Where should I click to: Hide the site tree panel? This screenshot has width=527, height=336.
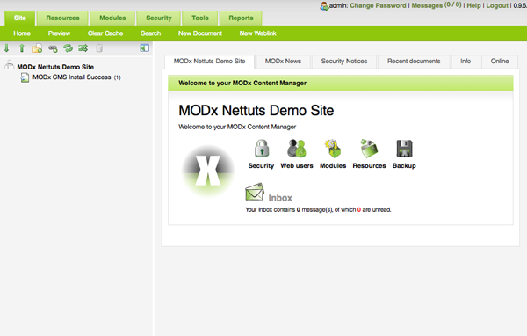click(x=145, y=48)
